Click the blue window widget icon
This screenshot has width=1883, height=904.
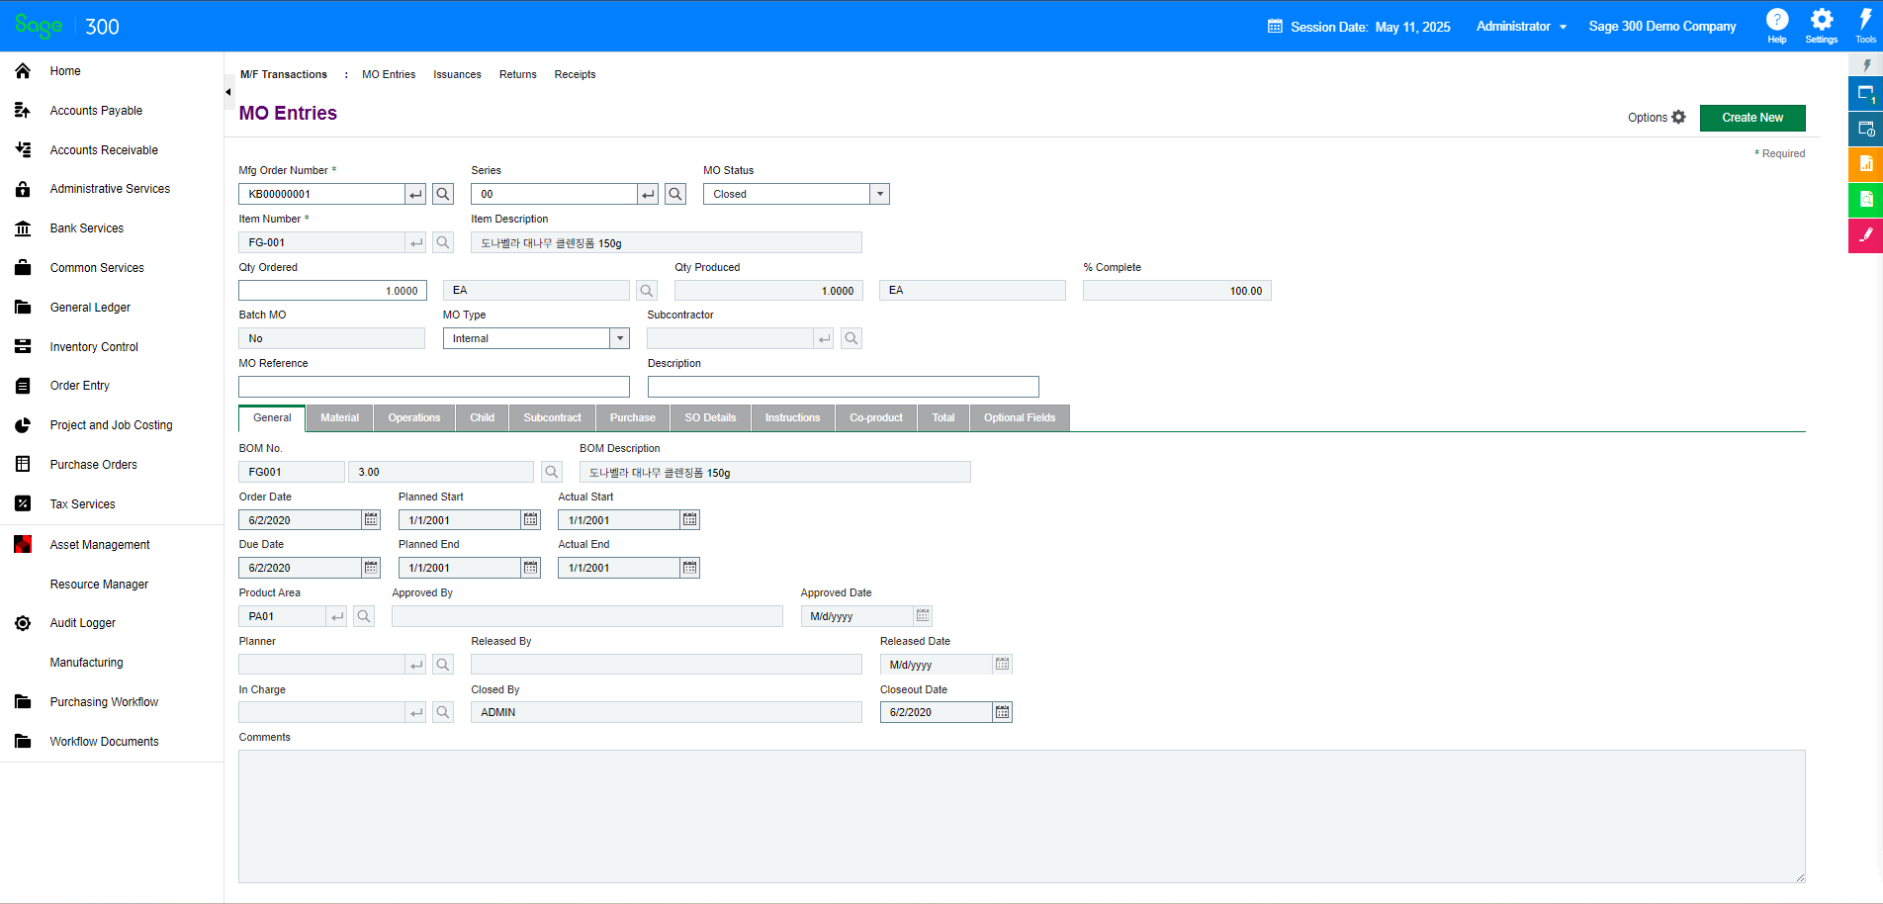[1865, 93]
